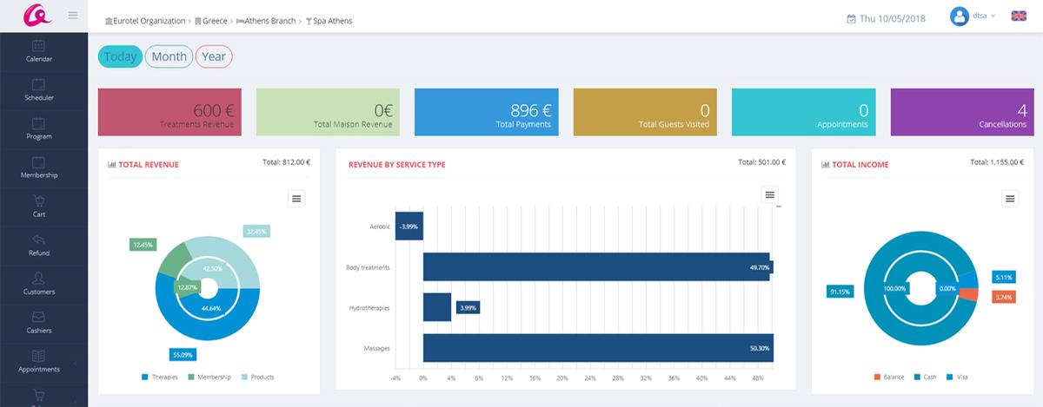Open Cashiers in the sidebar
The image size is (1043, 407).
point(38,323)
